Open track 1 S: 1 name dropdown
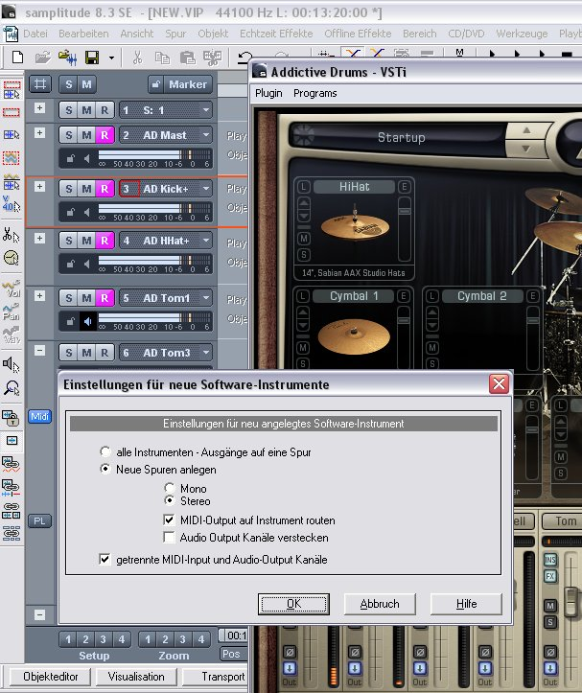Image resolution: width=582 pixels, height=693 pixels. tap(206, 110)
